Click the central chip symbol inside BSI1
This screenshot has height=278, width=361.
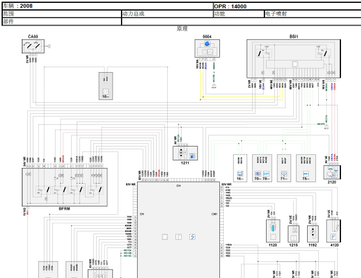click(x=295, y=64)
